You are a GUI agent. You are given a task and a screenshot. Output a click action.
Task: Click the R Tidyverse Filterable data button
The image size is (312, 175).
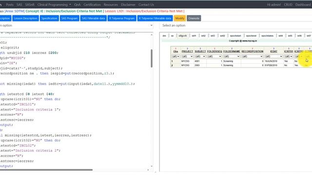[155, 18]
